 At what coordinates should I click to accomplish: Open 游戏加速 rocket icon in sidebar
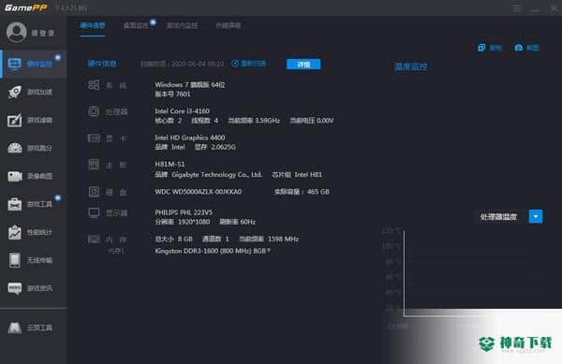point(15,92)
